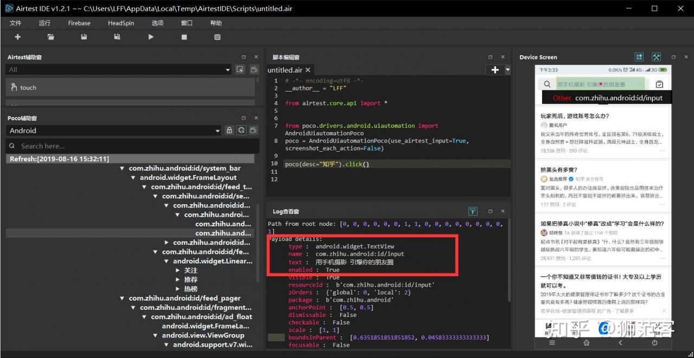Viewport: 694px width, 358px height.
Task: Tap the magnifier icon on the phone screen
Action: [x=546, y=84]
